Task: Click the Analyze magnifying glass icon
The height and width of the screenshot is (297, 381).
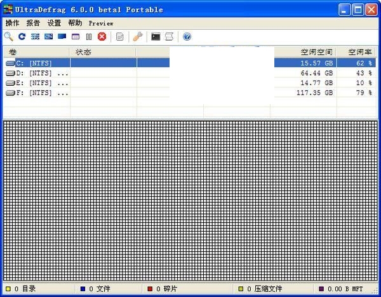Action: pos(9,37)
